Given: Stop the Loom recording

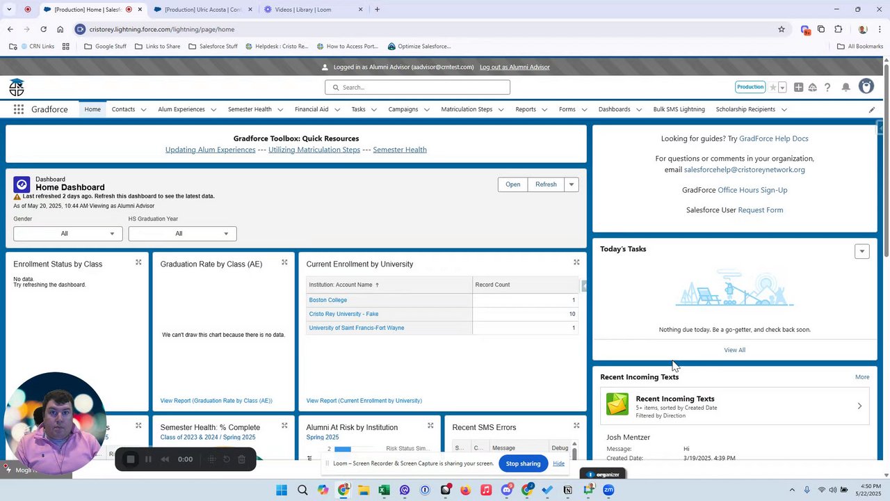Looking at the screenshot, I should pyautogui.click(x=130, y=459).
